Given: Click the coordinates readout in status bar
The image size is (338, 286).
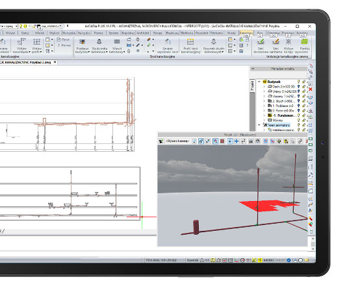Looking at the screenshot, I should (x=161, y=260).
